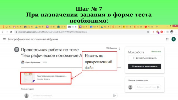The width and height of the screenshot is (178, 100).
Task: Open the Google account avatar Д
Action: (174, 39)
